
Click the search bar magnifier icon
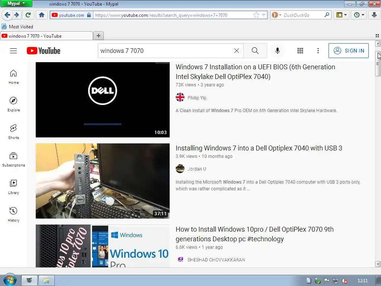[327, 15]
